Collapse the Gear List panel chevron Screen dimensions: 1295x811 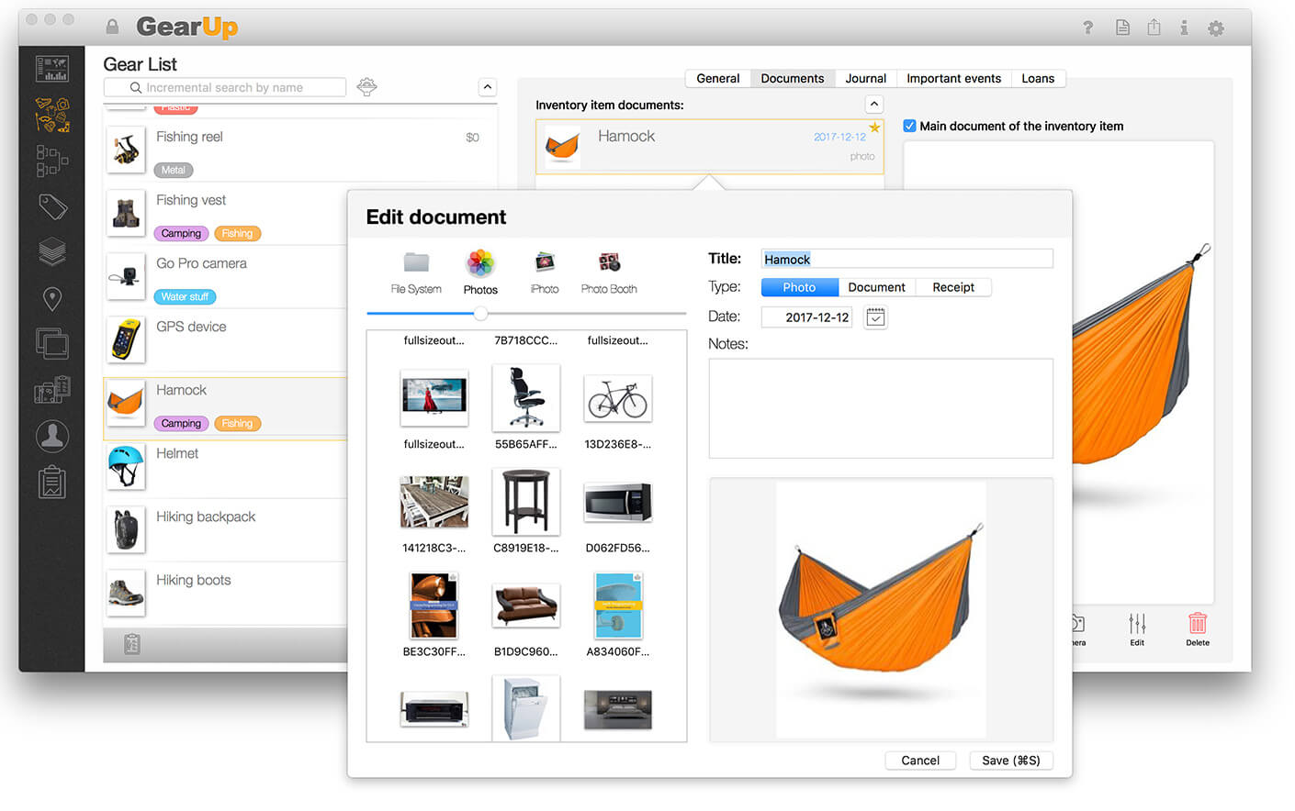coord(488,87)
